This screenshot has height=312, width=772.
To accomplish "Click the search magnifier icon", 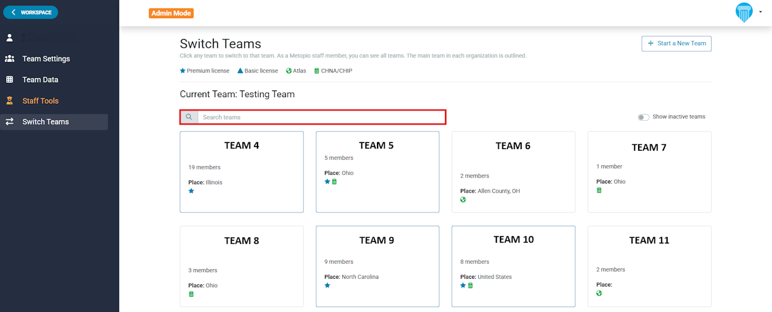I will pos(189,117).
